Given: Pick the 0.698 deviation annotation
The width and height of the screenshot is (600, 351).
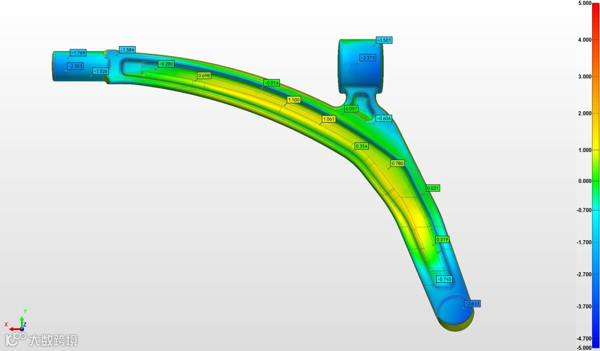Looking at the screenshot, I should 204,75.
